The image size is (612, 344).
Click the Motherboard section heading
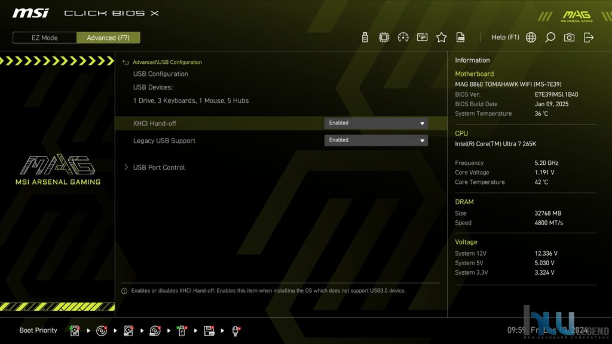click(x=474, y=73)
